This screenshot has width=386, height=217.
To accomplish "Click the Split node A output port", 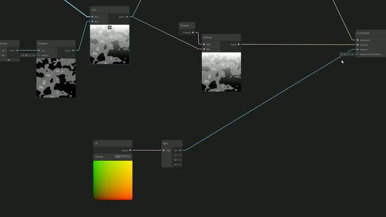I will coord(180,165).
